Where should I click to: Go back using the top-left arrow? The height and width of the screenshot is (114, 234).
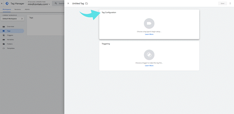[x=1, y=3]
